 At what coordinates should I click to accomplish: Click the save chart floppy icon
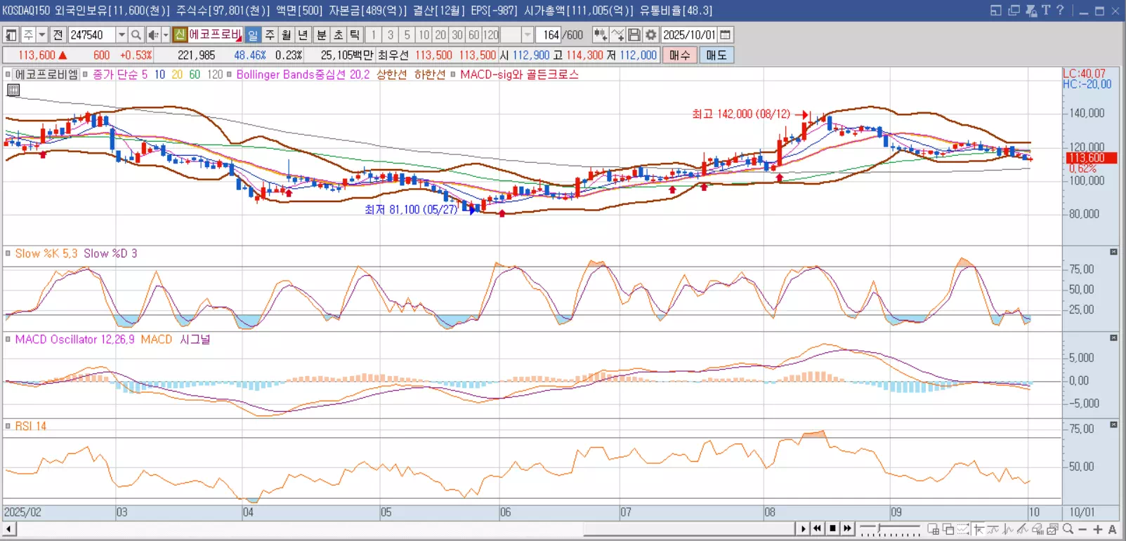click(x=634, y=34)
